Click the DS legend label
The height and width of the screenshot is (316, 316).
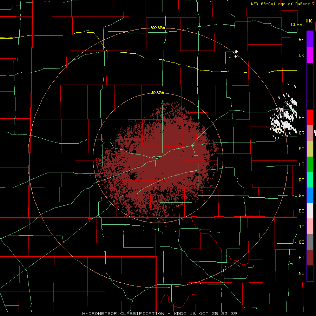point(301,211)
